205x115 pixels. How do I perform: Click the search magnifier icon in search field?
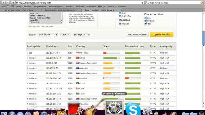[x=148, y=3]
